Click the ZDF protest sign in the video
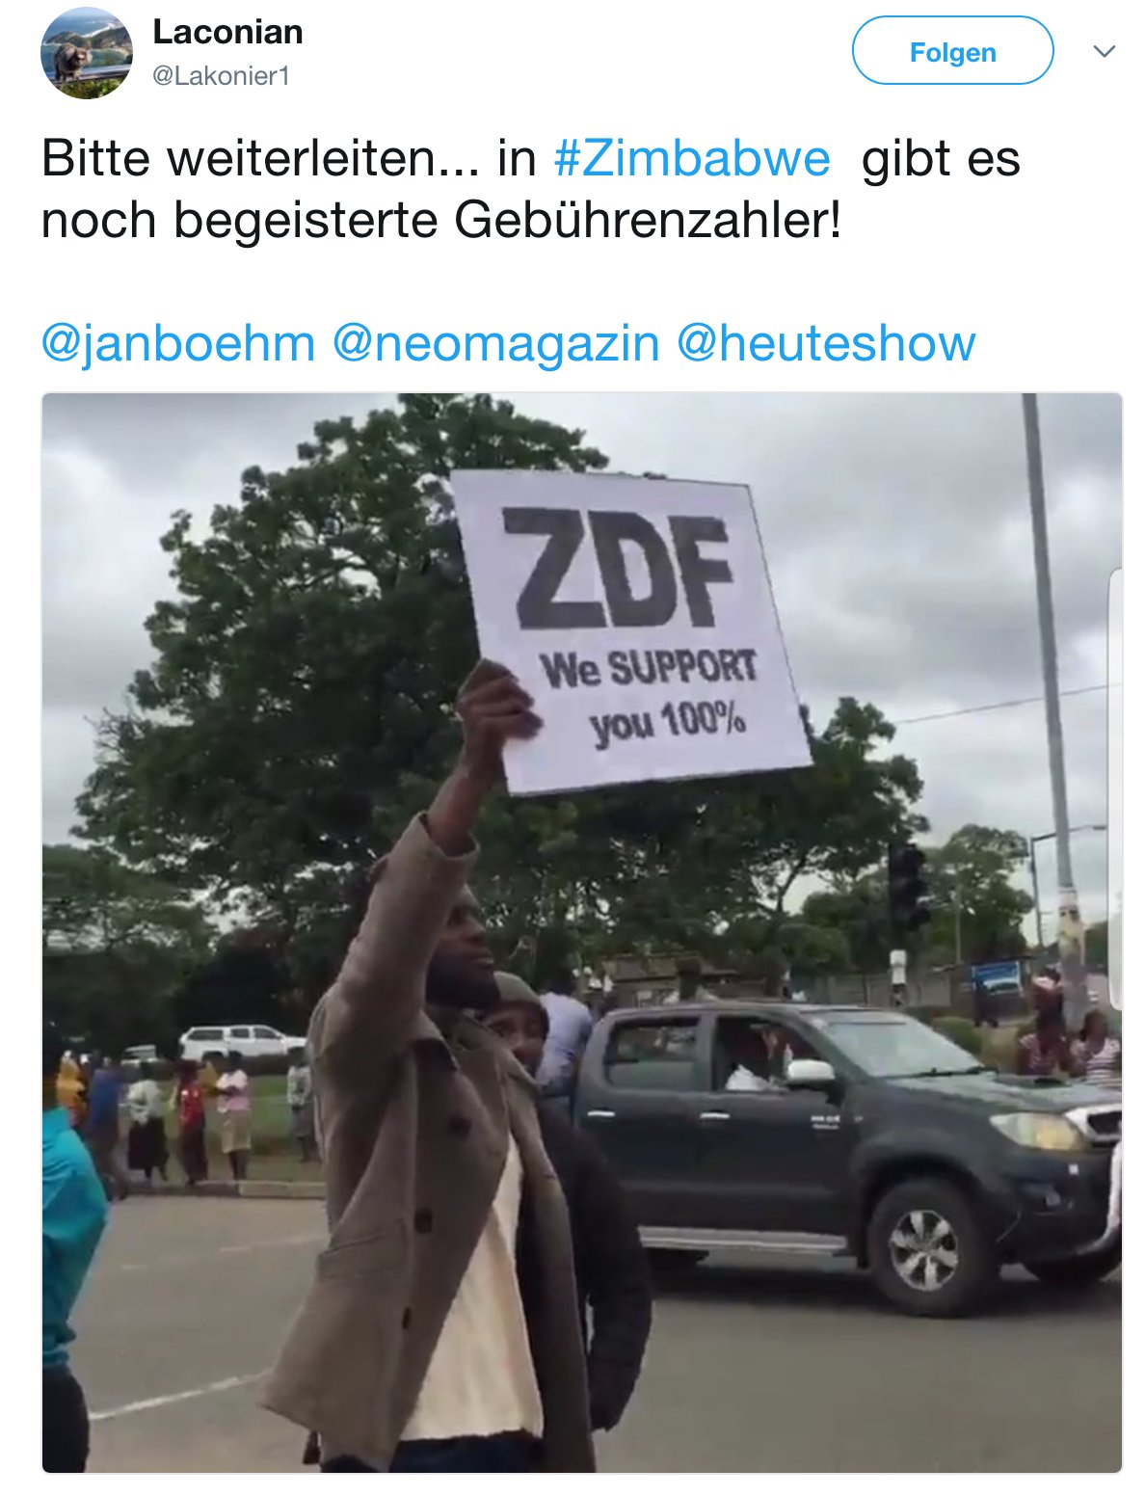 tap(631, 630)
